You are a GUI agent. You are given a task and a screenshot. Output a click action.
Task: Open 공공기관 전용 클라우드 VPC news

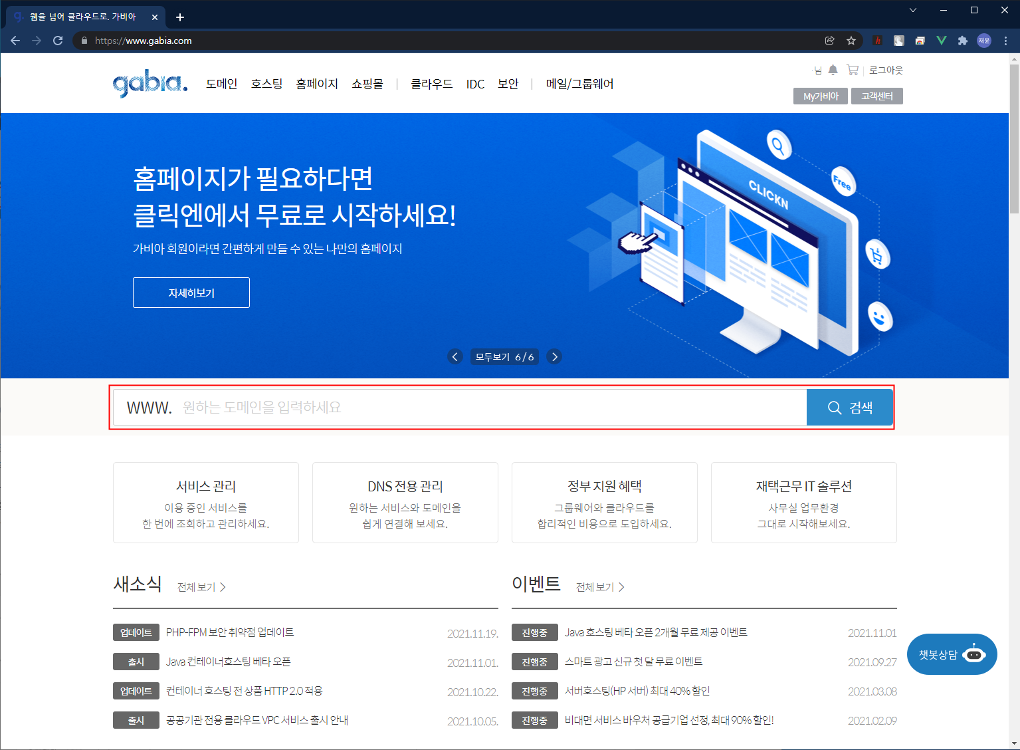[x=257, y=720]
